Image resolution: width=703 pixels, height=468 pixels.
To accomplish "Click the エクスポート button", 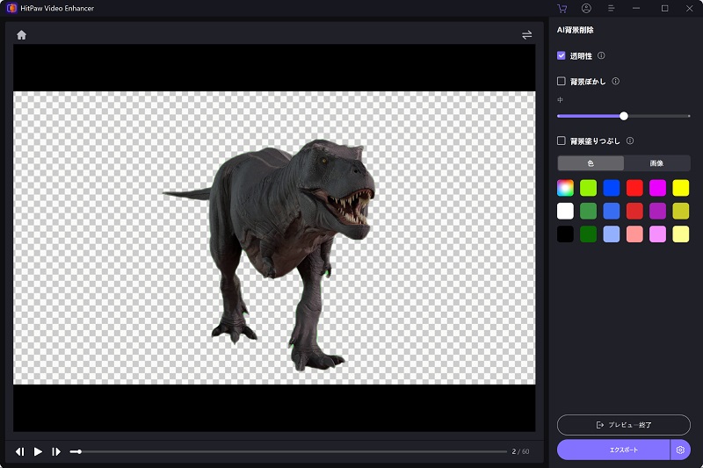I will coord(613,450).
